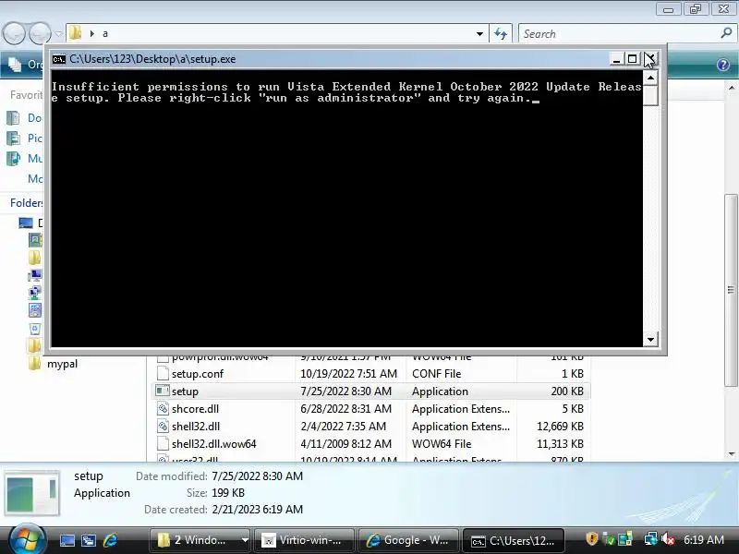Click the console vertical scrollbar thumb
The width and height of the screenshot is (739, 554).
click(x=650, y=96)
